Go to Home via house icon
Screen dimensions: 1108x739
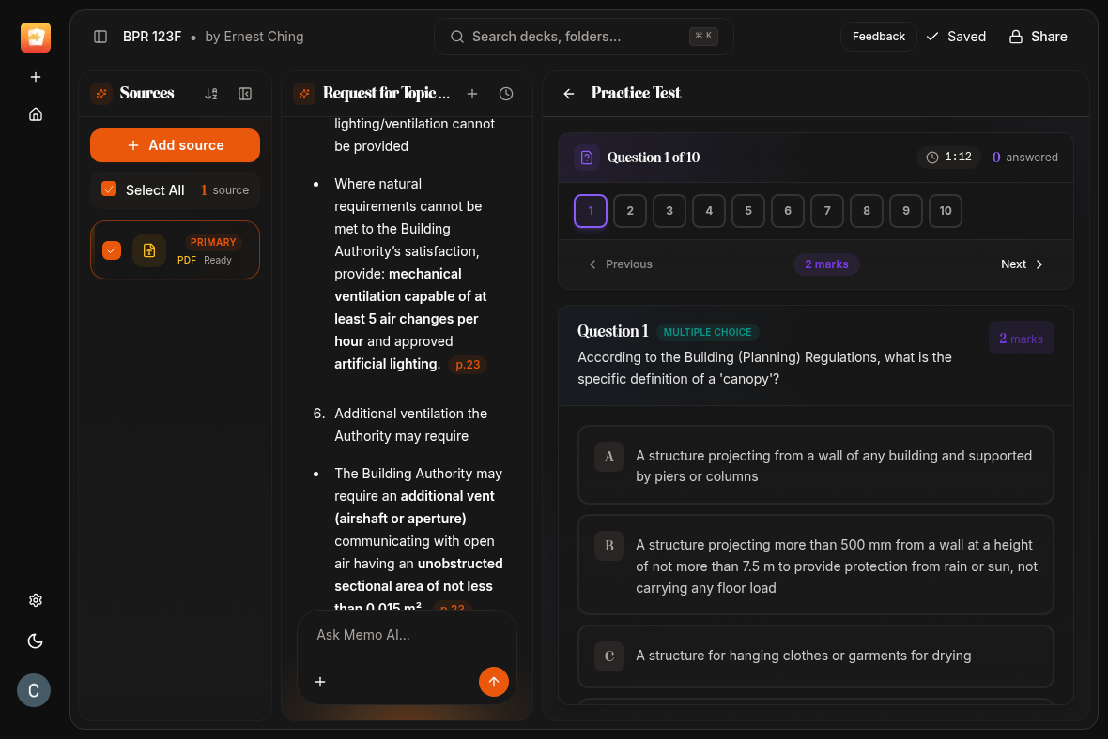tap(36, 114)
